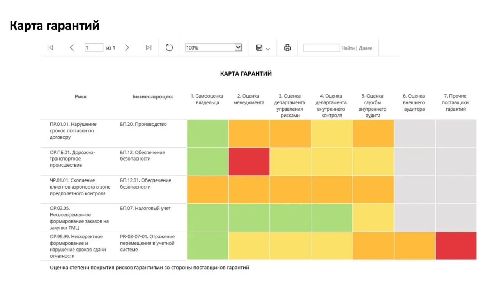Click header 1. Самооценка владельца
This screenshot has height=282, width=499.
(x=207, y=99)
